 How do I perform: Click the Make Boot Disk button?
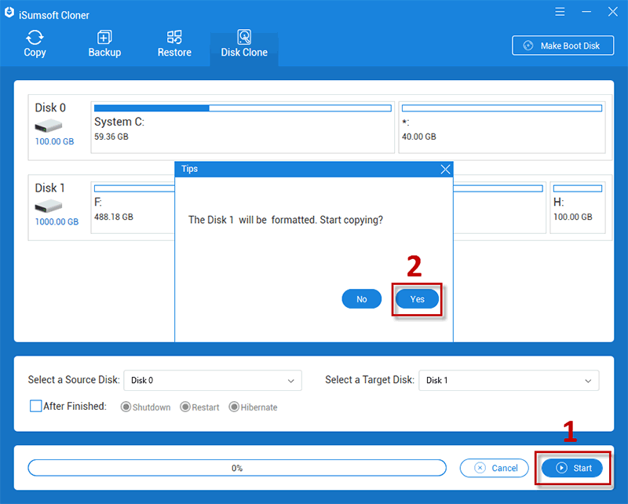click(563, 46)
